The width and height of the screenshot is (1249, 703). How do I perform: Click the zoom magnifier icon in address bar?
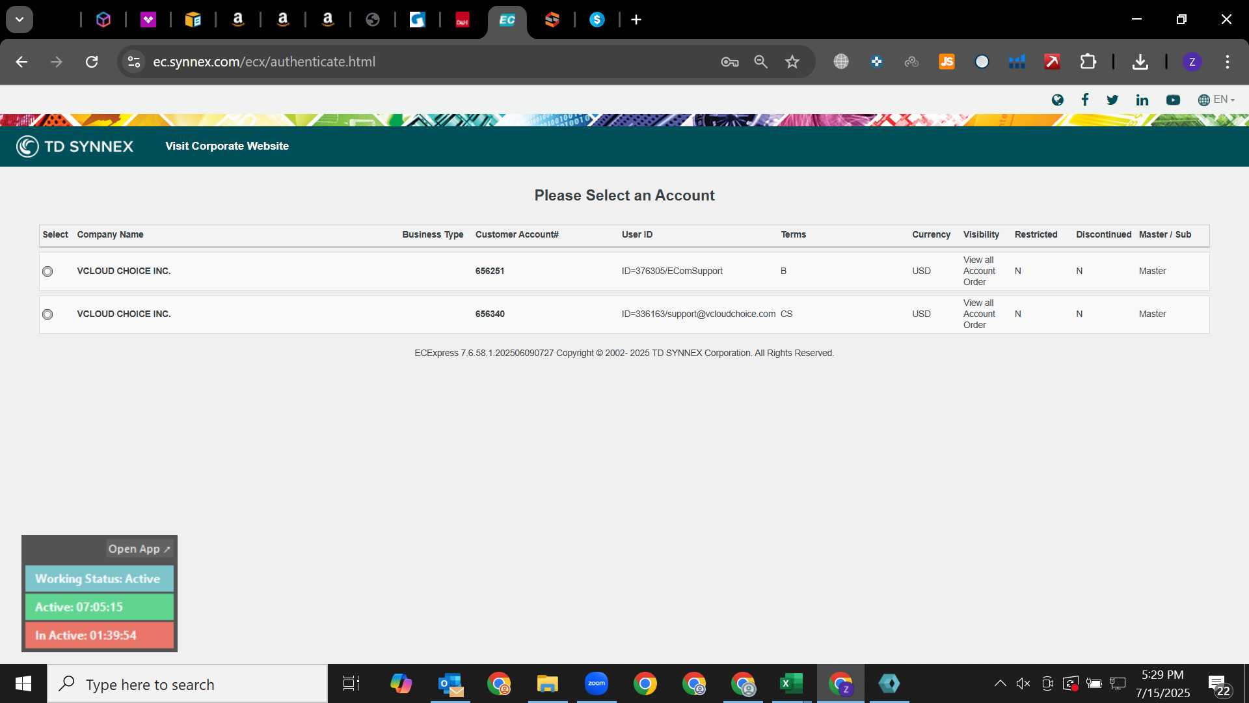[x=761, y=62]
